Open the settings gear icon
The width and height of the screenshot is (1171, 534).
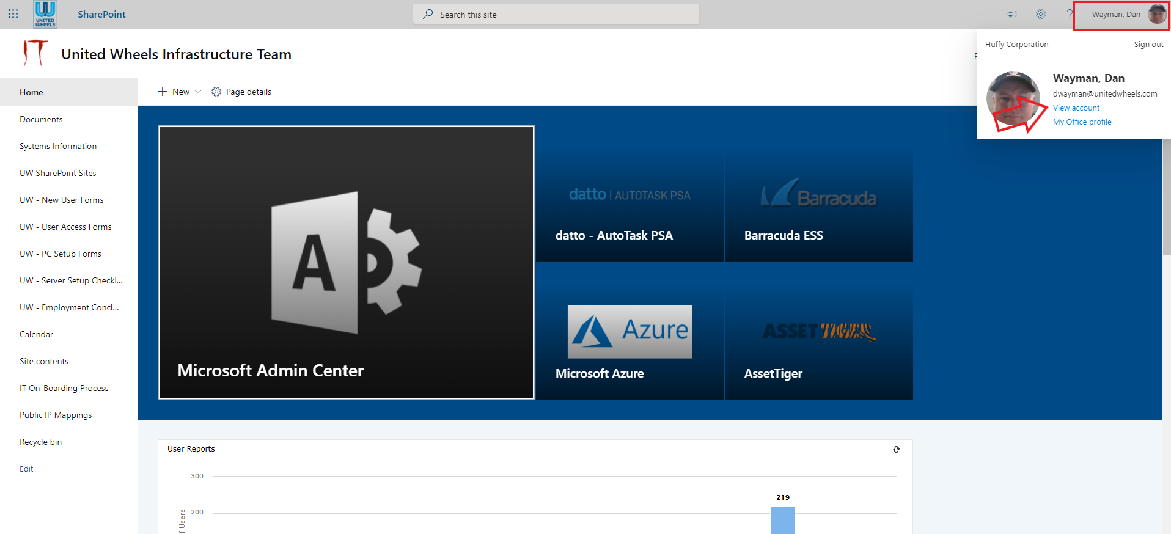point(1041,14)
